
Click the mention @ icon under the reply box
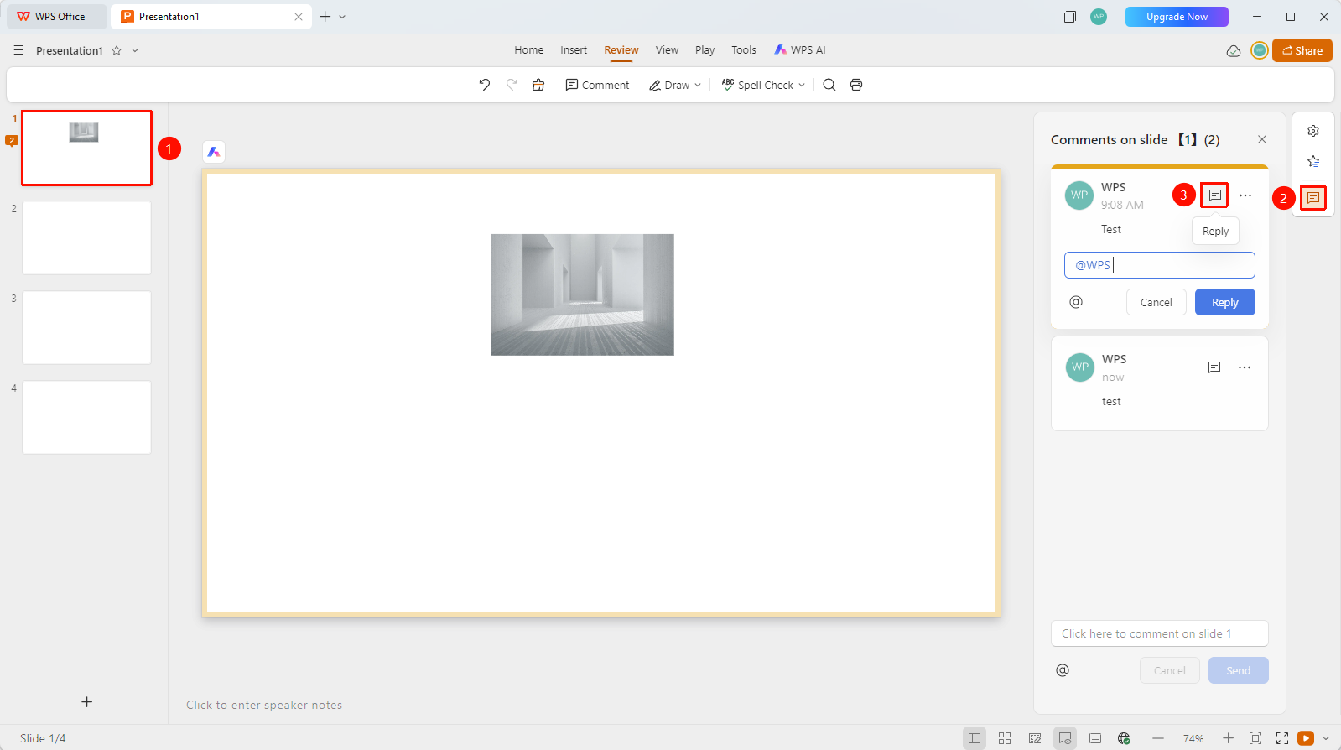(1076, 302)
